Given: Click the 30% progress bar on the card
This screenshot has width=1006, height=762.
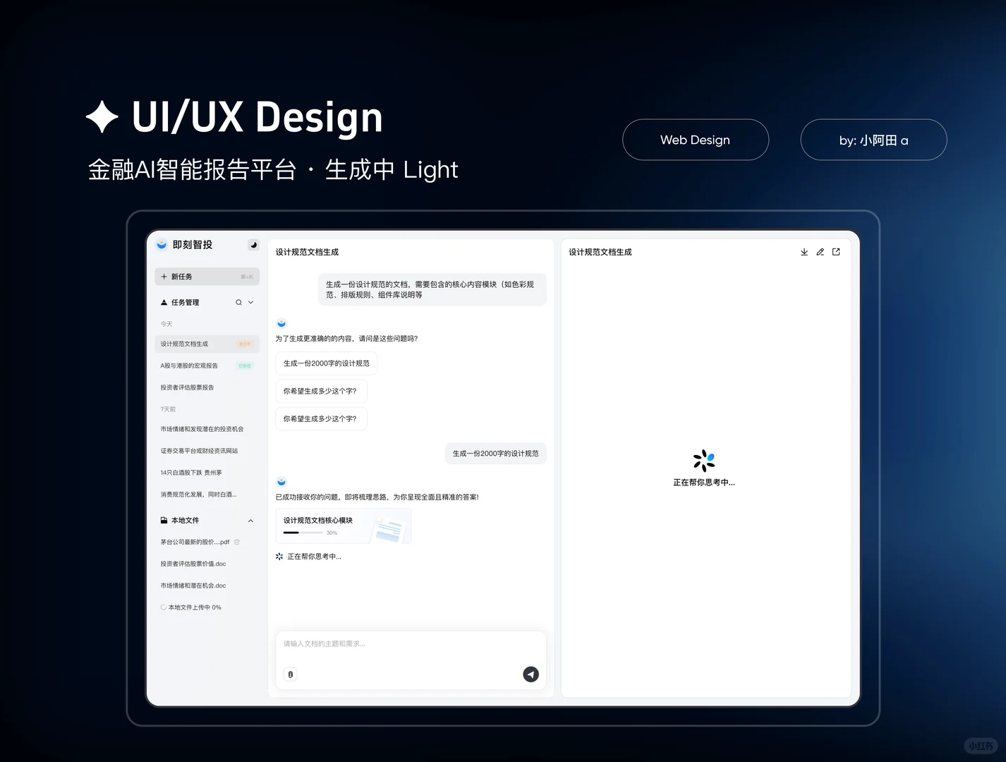Looking at the screenshot, I should [303, 533].
